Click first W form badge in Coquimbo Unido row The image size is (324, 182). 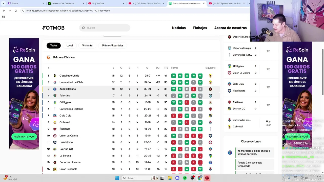coord(173,76)
